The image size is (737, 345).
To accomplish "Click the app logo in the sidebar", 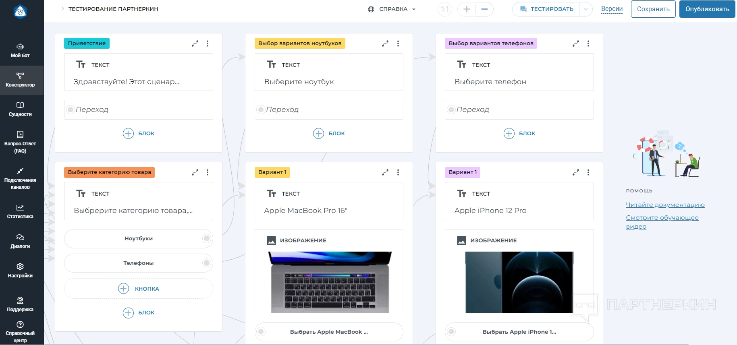I will tap(20, 12).
